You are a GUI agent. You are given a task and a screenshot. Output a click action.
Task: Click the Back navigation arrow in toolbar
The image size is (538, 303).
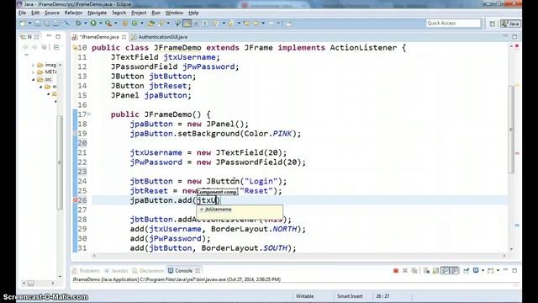(x=256, y=24)
